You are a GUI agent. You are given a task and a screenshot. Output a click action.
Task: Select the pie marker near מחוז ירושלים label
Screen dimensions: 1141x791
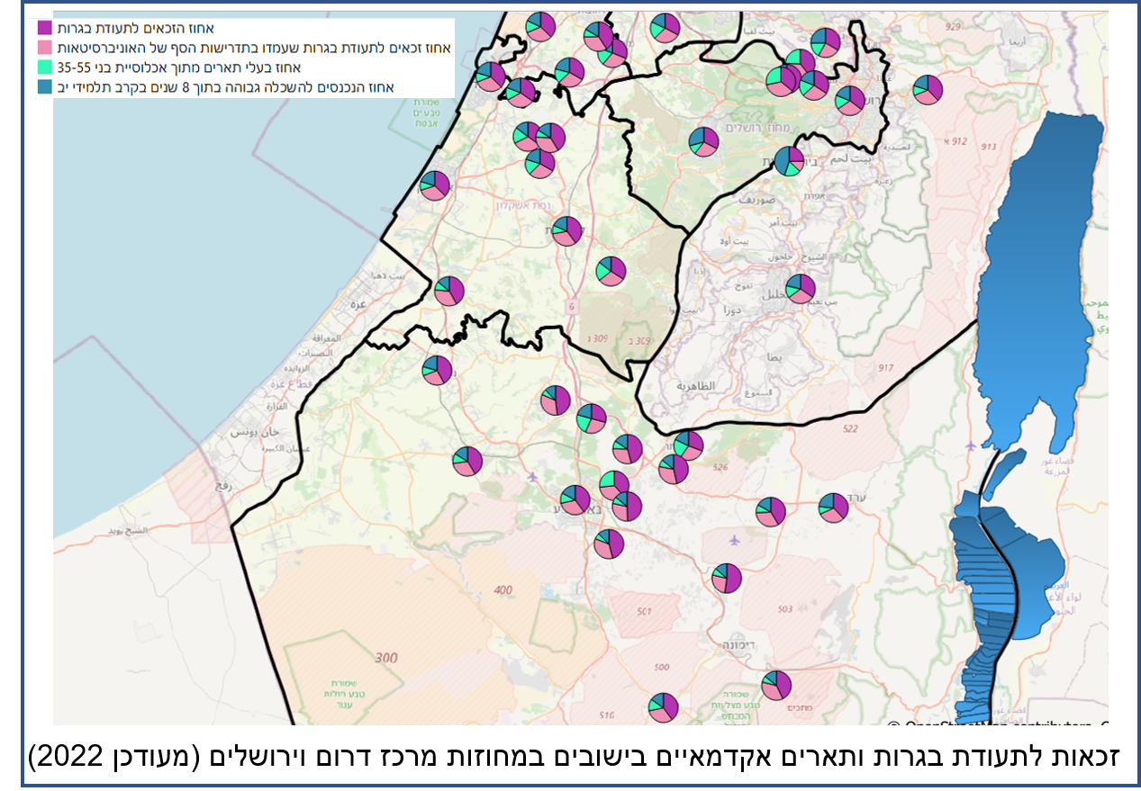coord(703,141)
